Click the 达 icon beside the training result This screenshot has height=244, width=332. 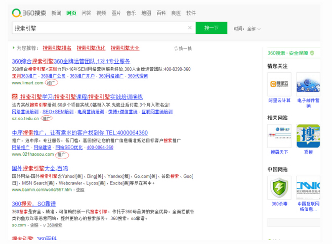point(15,96)
